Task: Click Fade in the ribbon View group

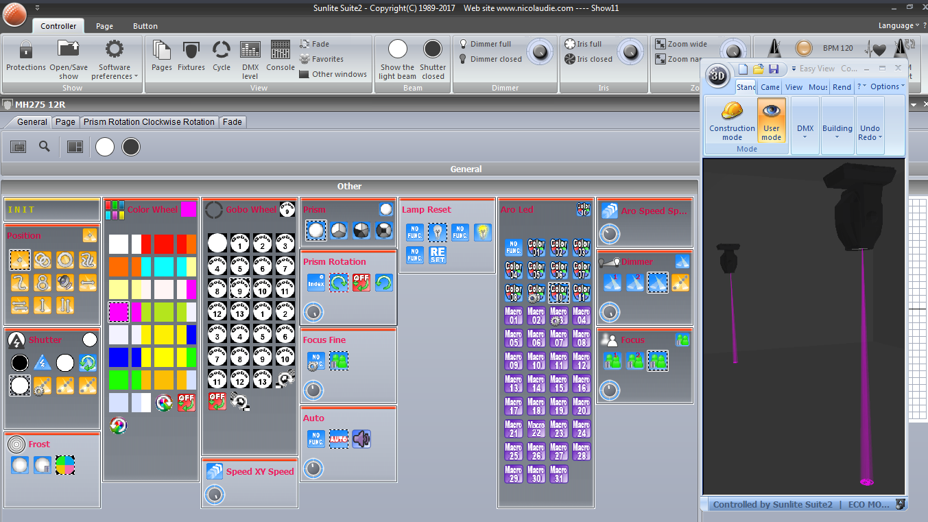Action: 315,44
